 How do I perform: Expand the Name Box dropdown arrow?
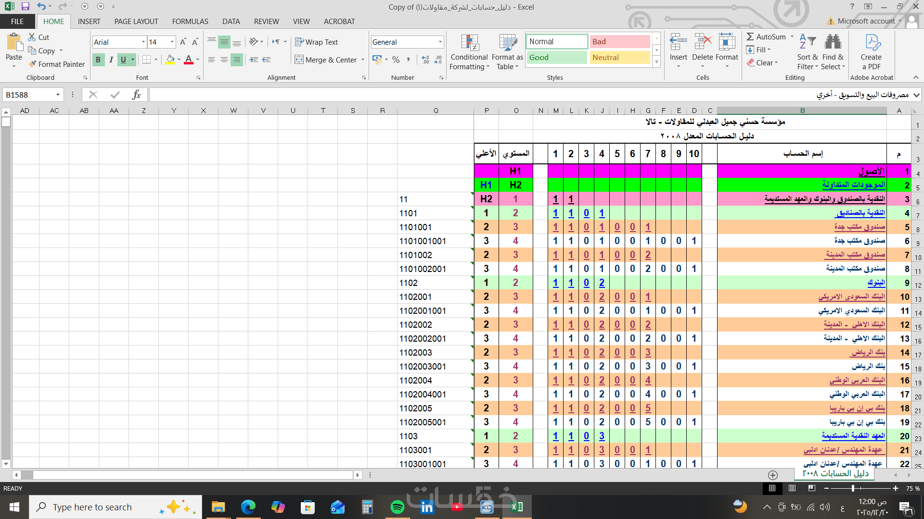coord(58,95)
